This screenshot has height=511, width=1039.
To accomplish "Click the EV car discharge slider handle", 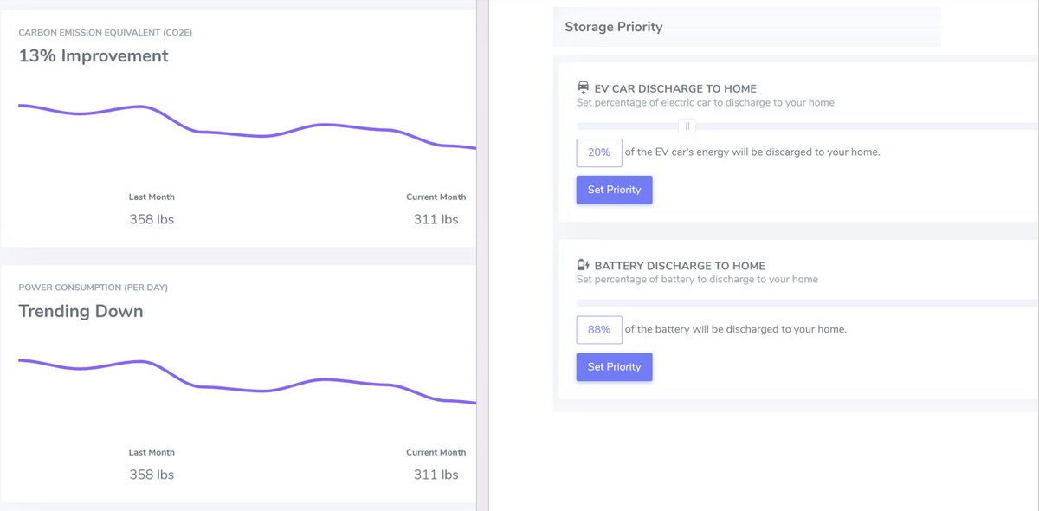I will coord(687,126).
